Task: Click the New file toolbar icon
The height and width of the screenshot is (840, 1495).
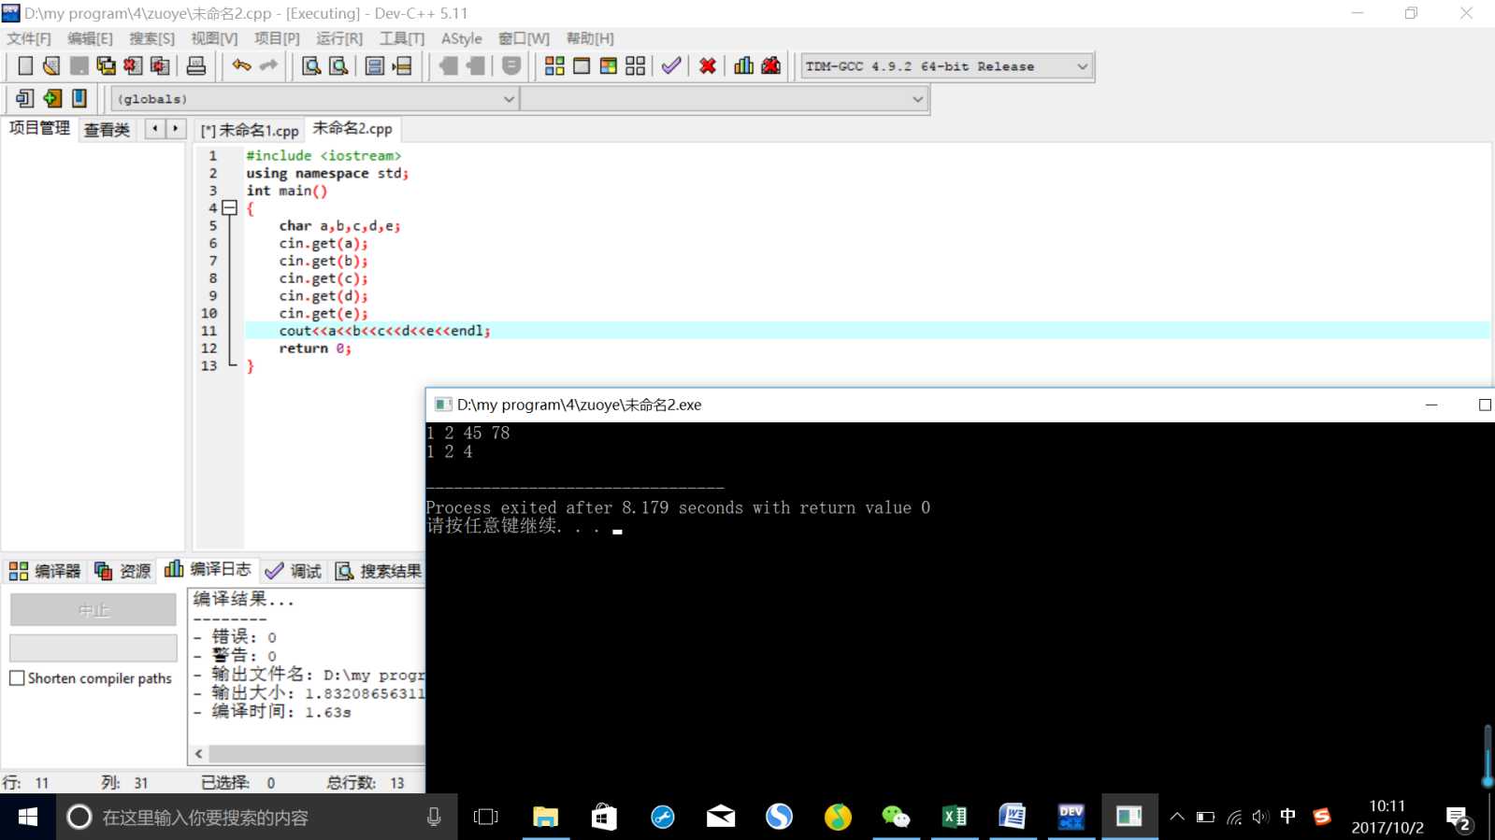Action: (25, 65)
